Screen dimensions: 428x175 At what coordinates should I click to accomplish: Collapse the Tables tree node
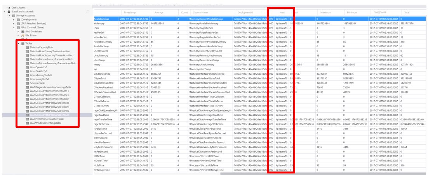click(x=18, y=43)
